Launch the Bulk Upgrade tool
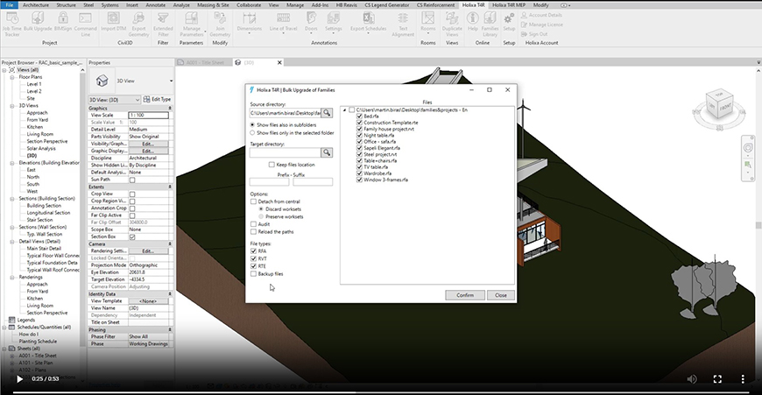Screen dimensions: 762x395 pyautogui.click(x=38, y=23)
